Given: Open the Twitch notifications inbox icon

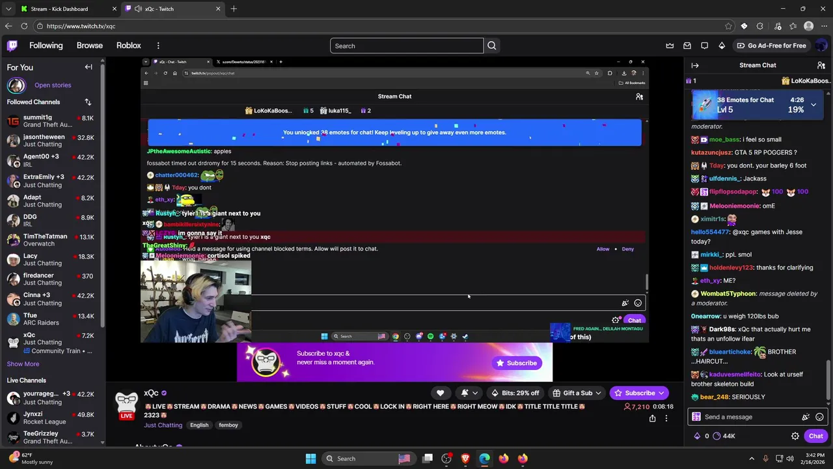Looking at the screenshot, I should point(687,46).
